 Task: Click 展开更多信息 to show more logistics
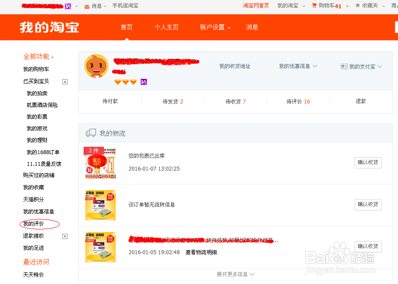pos(235,274)
